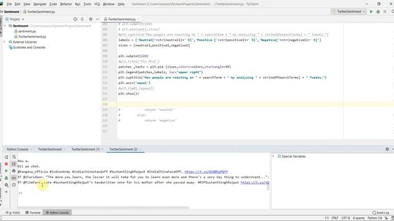Open the Edit menu

point(18,4)
